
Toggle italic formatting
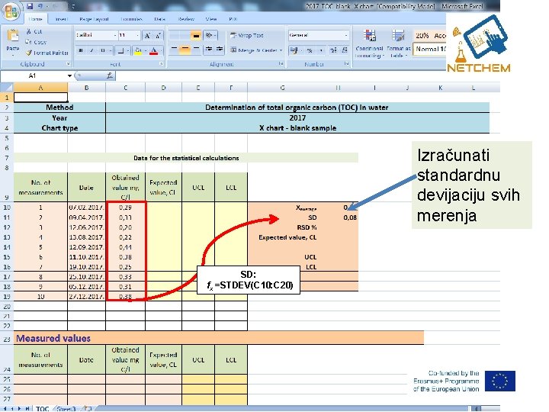(x=91, y=51)
